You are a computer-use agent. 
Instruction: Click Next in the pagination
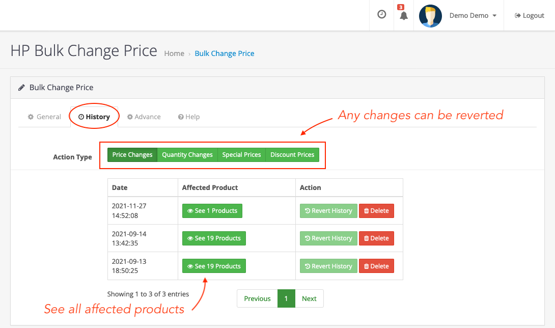coord(309,298)
